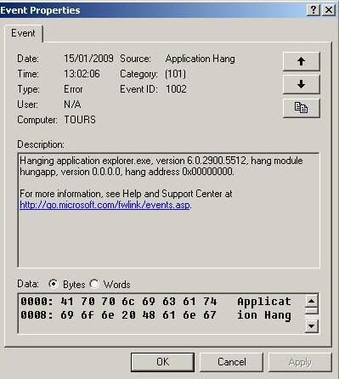Open the go.microsoft.com events link
The height and width of the screenshot is (379, 339).
click(x=105, y=205)
